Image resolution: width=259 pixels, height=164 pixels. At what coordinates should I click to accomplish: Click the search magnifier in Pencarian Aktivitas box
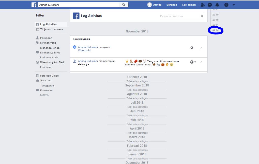click(x=202, y=16)
